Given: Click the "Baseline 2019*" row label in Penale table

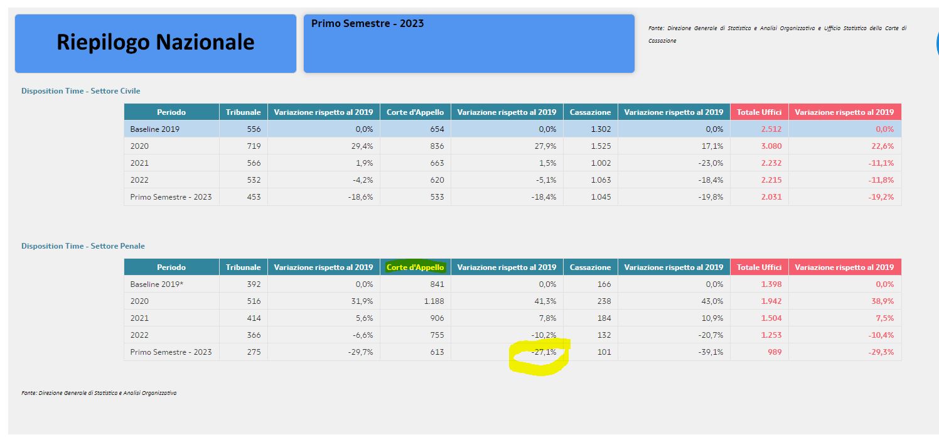Looking at the screenshot, I should click(x=156, y=284).
